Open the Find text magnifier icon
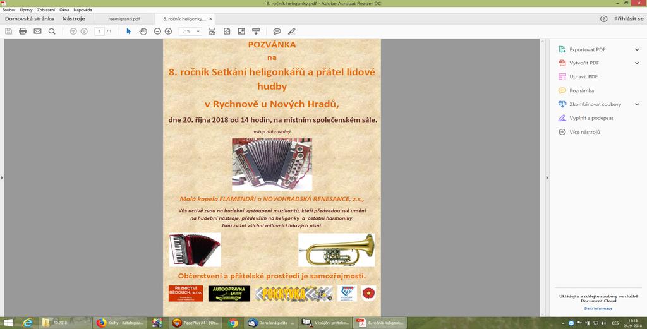Screen dimensions: 647x329 click(x=52, y=32)
